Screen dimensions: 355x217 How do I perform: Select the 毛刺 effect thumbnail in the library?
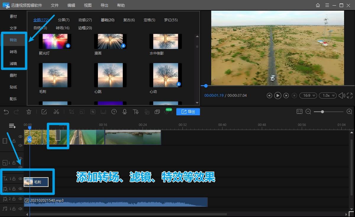55,75
